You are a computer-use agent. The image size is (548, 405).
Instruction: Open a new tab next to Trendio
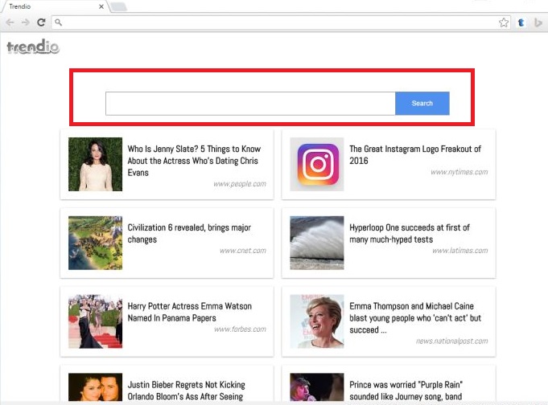click(x=118, y=7)
